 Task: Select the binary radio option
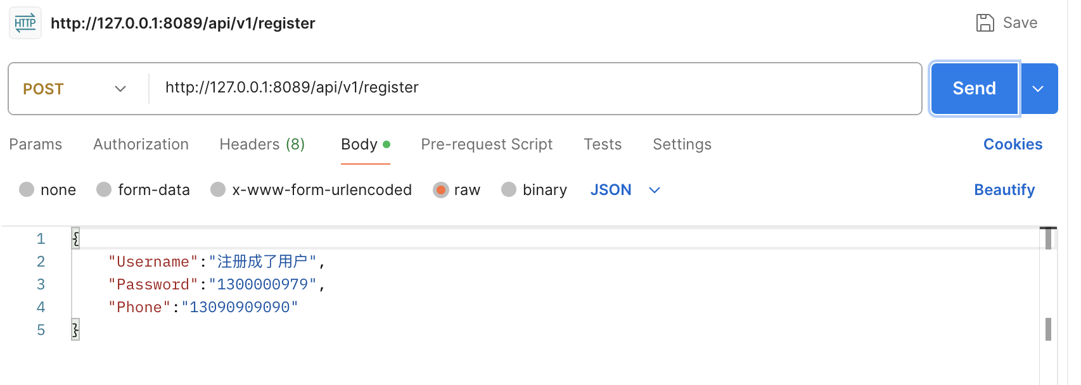509,190
